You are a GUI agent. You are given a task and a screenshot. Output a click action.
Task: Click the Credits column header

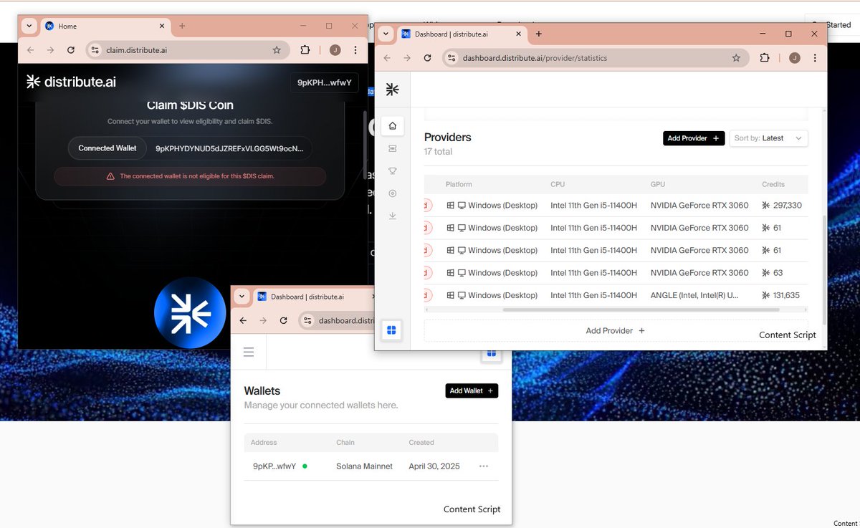[773, 184]
